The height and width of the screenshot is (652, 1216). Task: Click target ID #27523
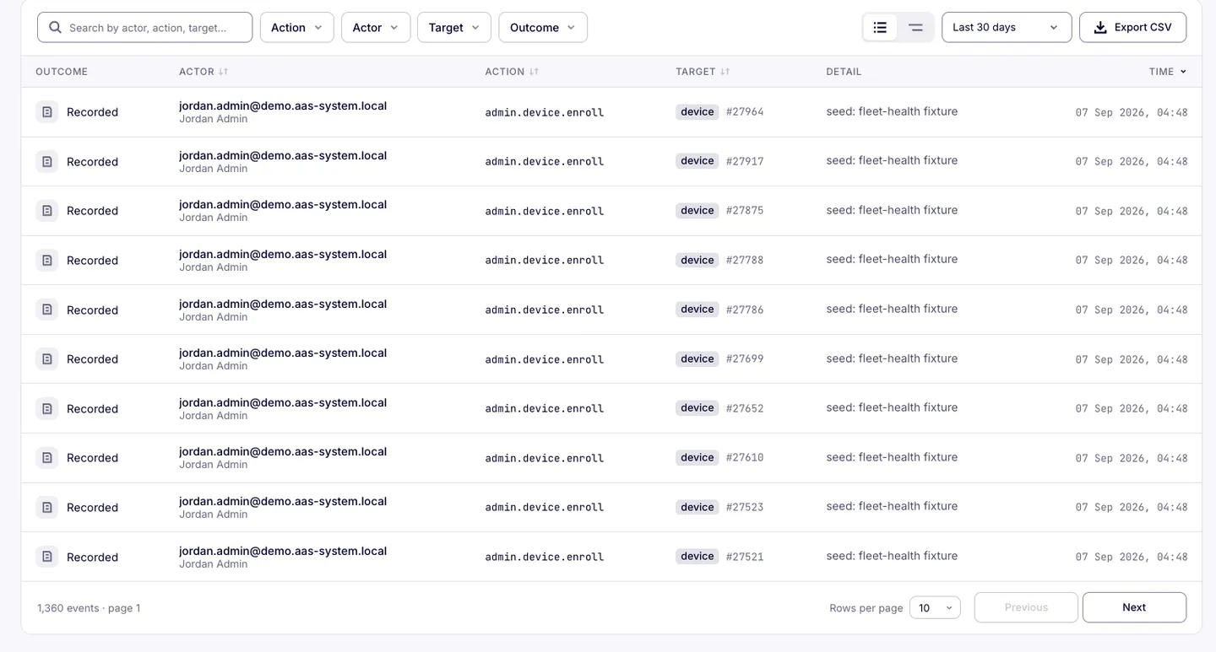pos(745,507)
